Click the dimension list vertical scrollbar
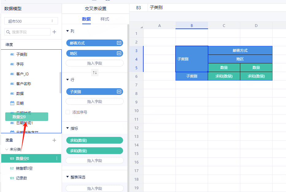Viewport: 286px width, 192px height. [60, 83]
